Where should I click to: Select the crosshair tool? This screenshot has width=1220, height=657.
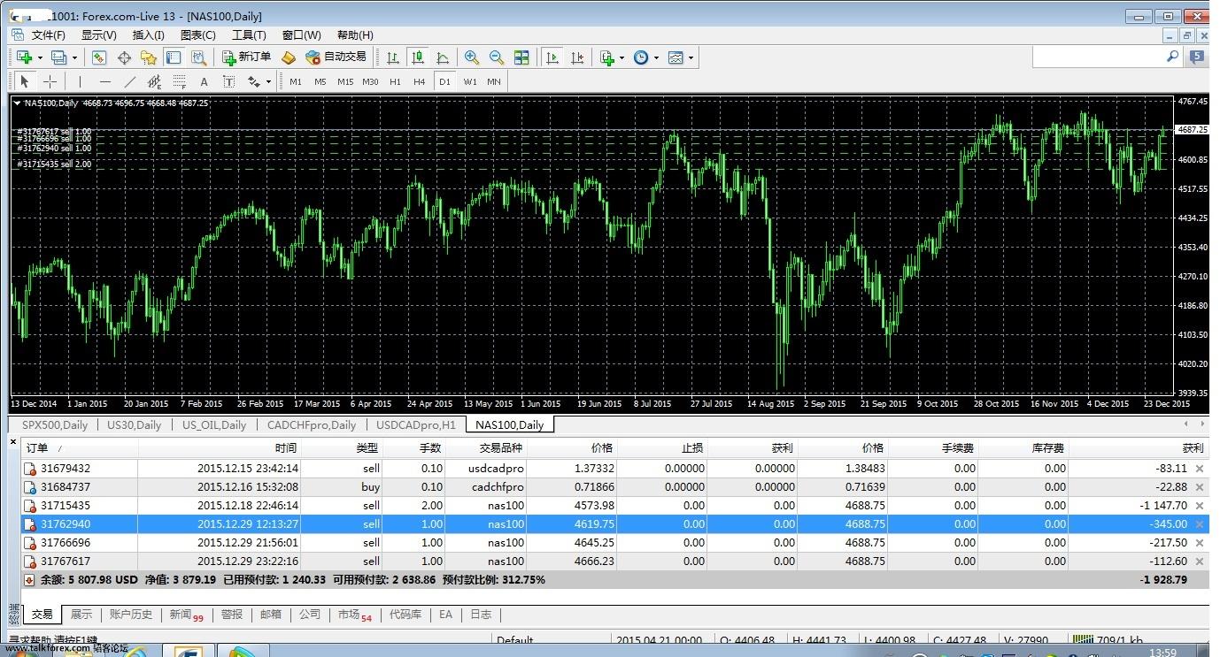pyautogui.click(x=50, y=81)
